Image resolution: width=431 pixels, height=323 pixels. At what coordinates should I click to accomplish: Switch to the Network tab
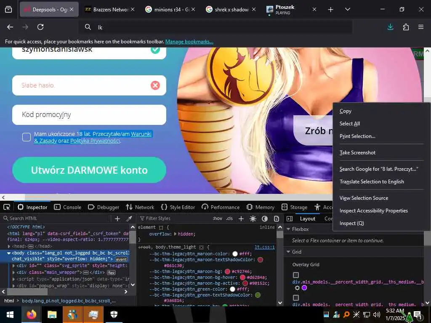(x=140, y=207)
